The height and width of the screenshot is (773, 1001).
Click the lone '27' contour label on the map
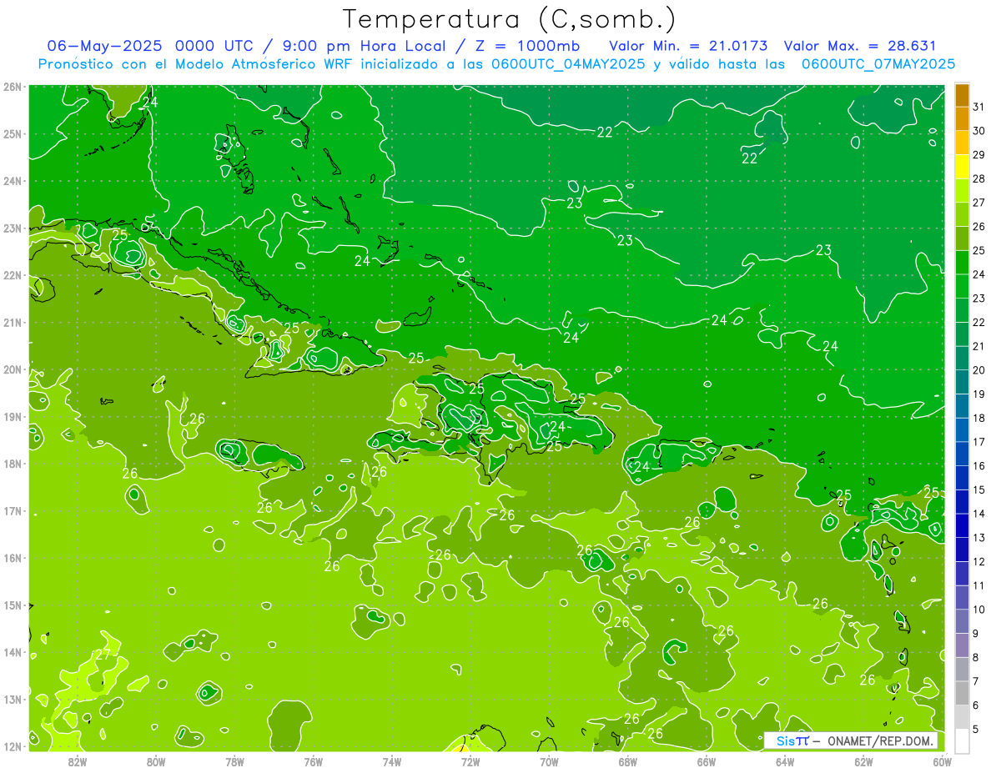tap(103, 655)
